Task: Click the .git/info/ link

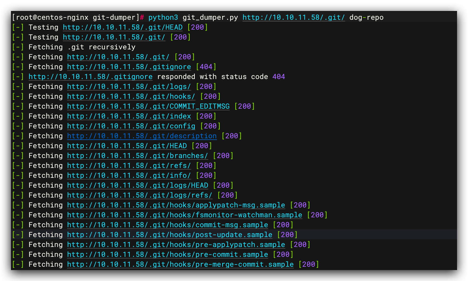Action: pos(128,175)
